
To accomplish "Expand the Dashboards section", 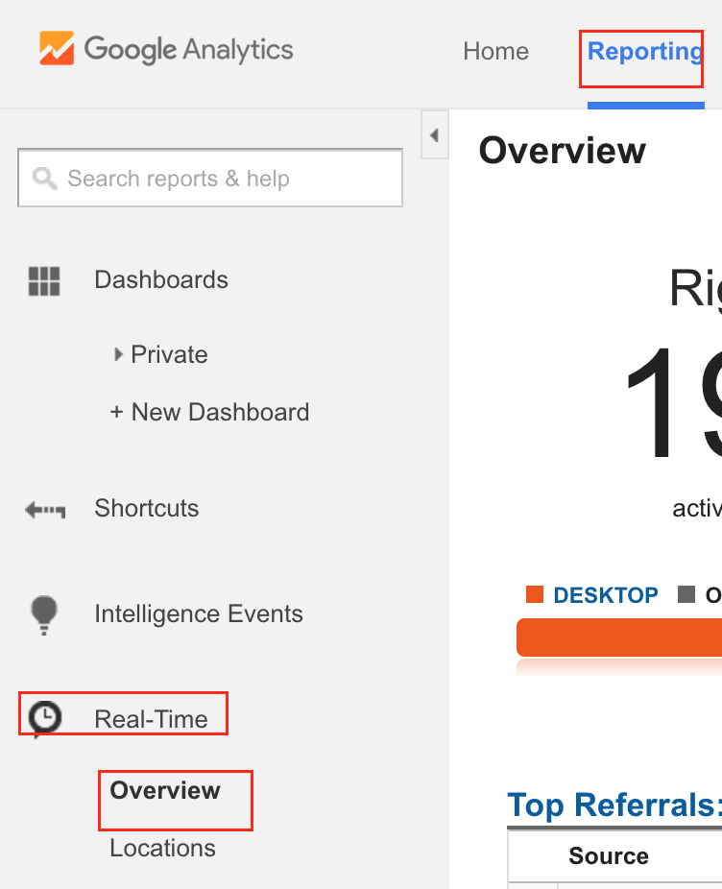I will 161,280.
